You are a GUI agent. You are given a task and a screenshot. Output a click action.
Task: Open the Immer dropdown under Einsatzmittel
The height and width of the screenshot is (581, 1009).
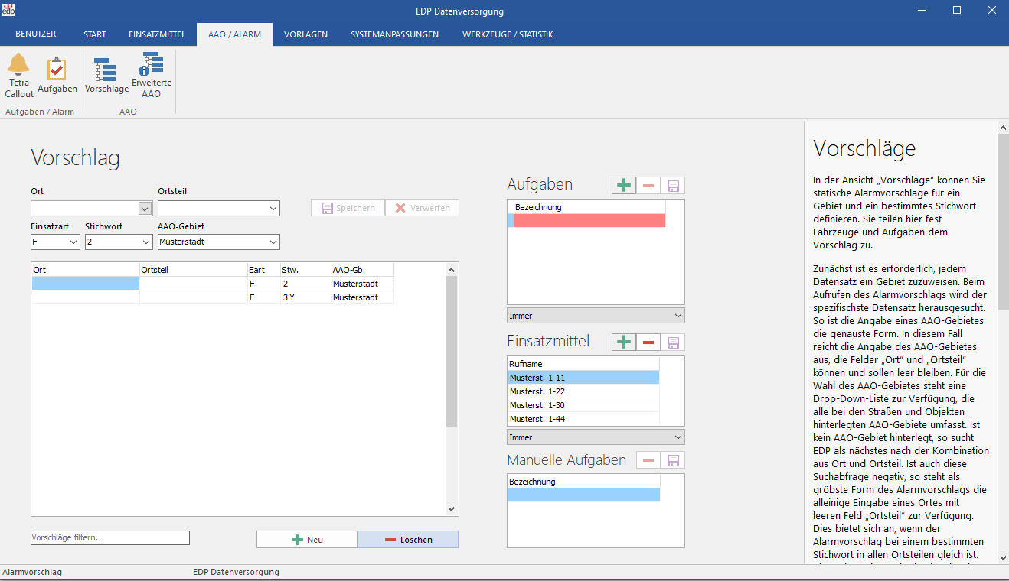[x=596, y=437]
